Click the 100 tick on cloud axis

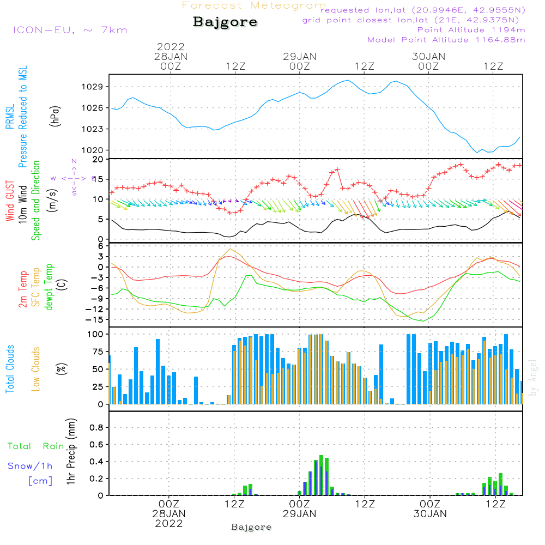[x=95, y=334]
